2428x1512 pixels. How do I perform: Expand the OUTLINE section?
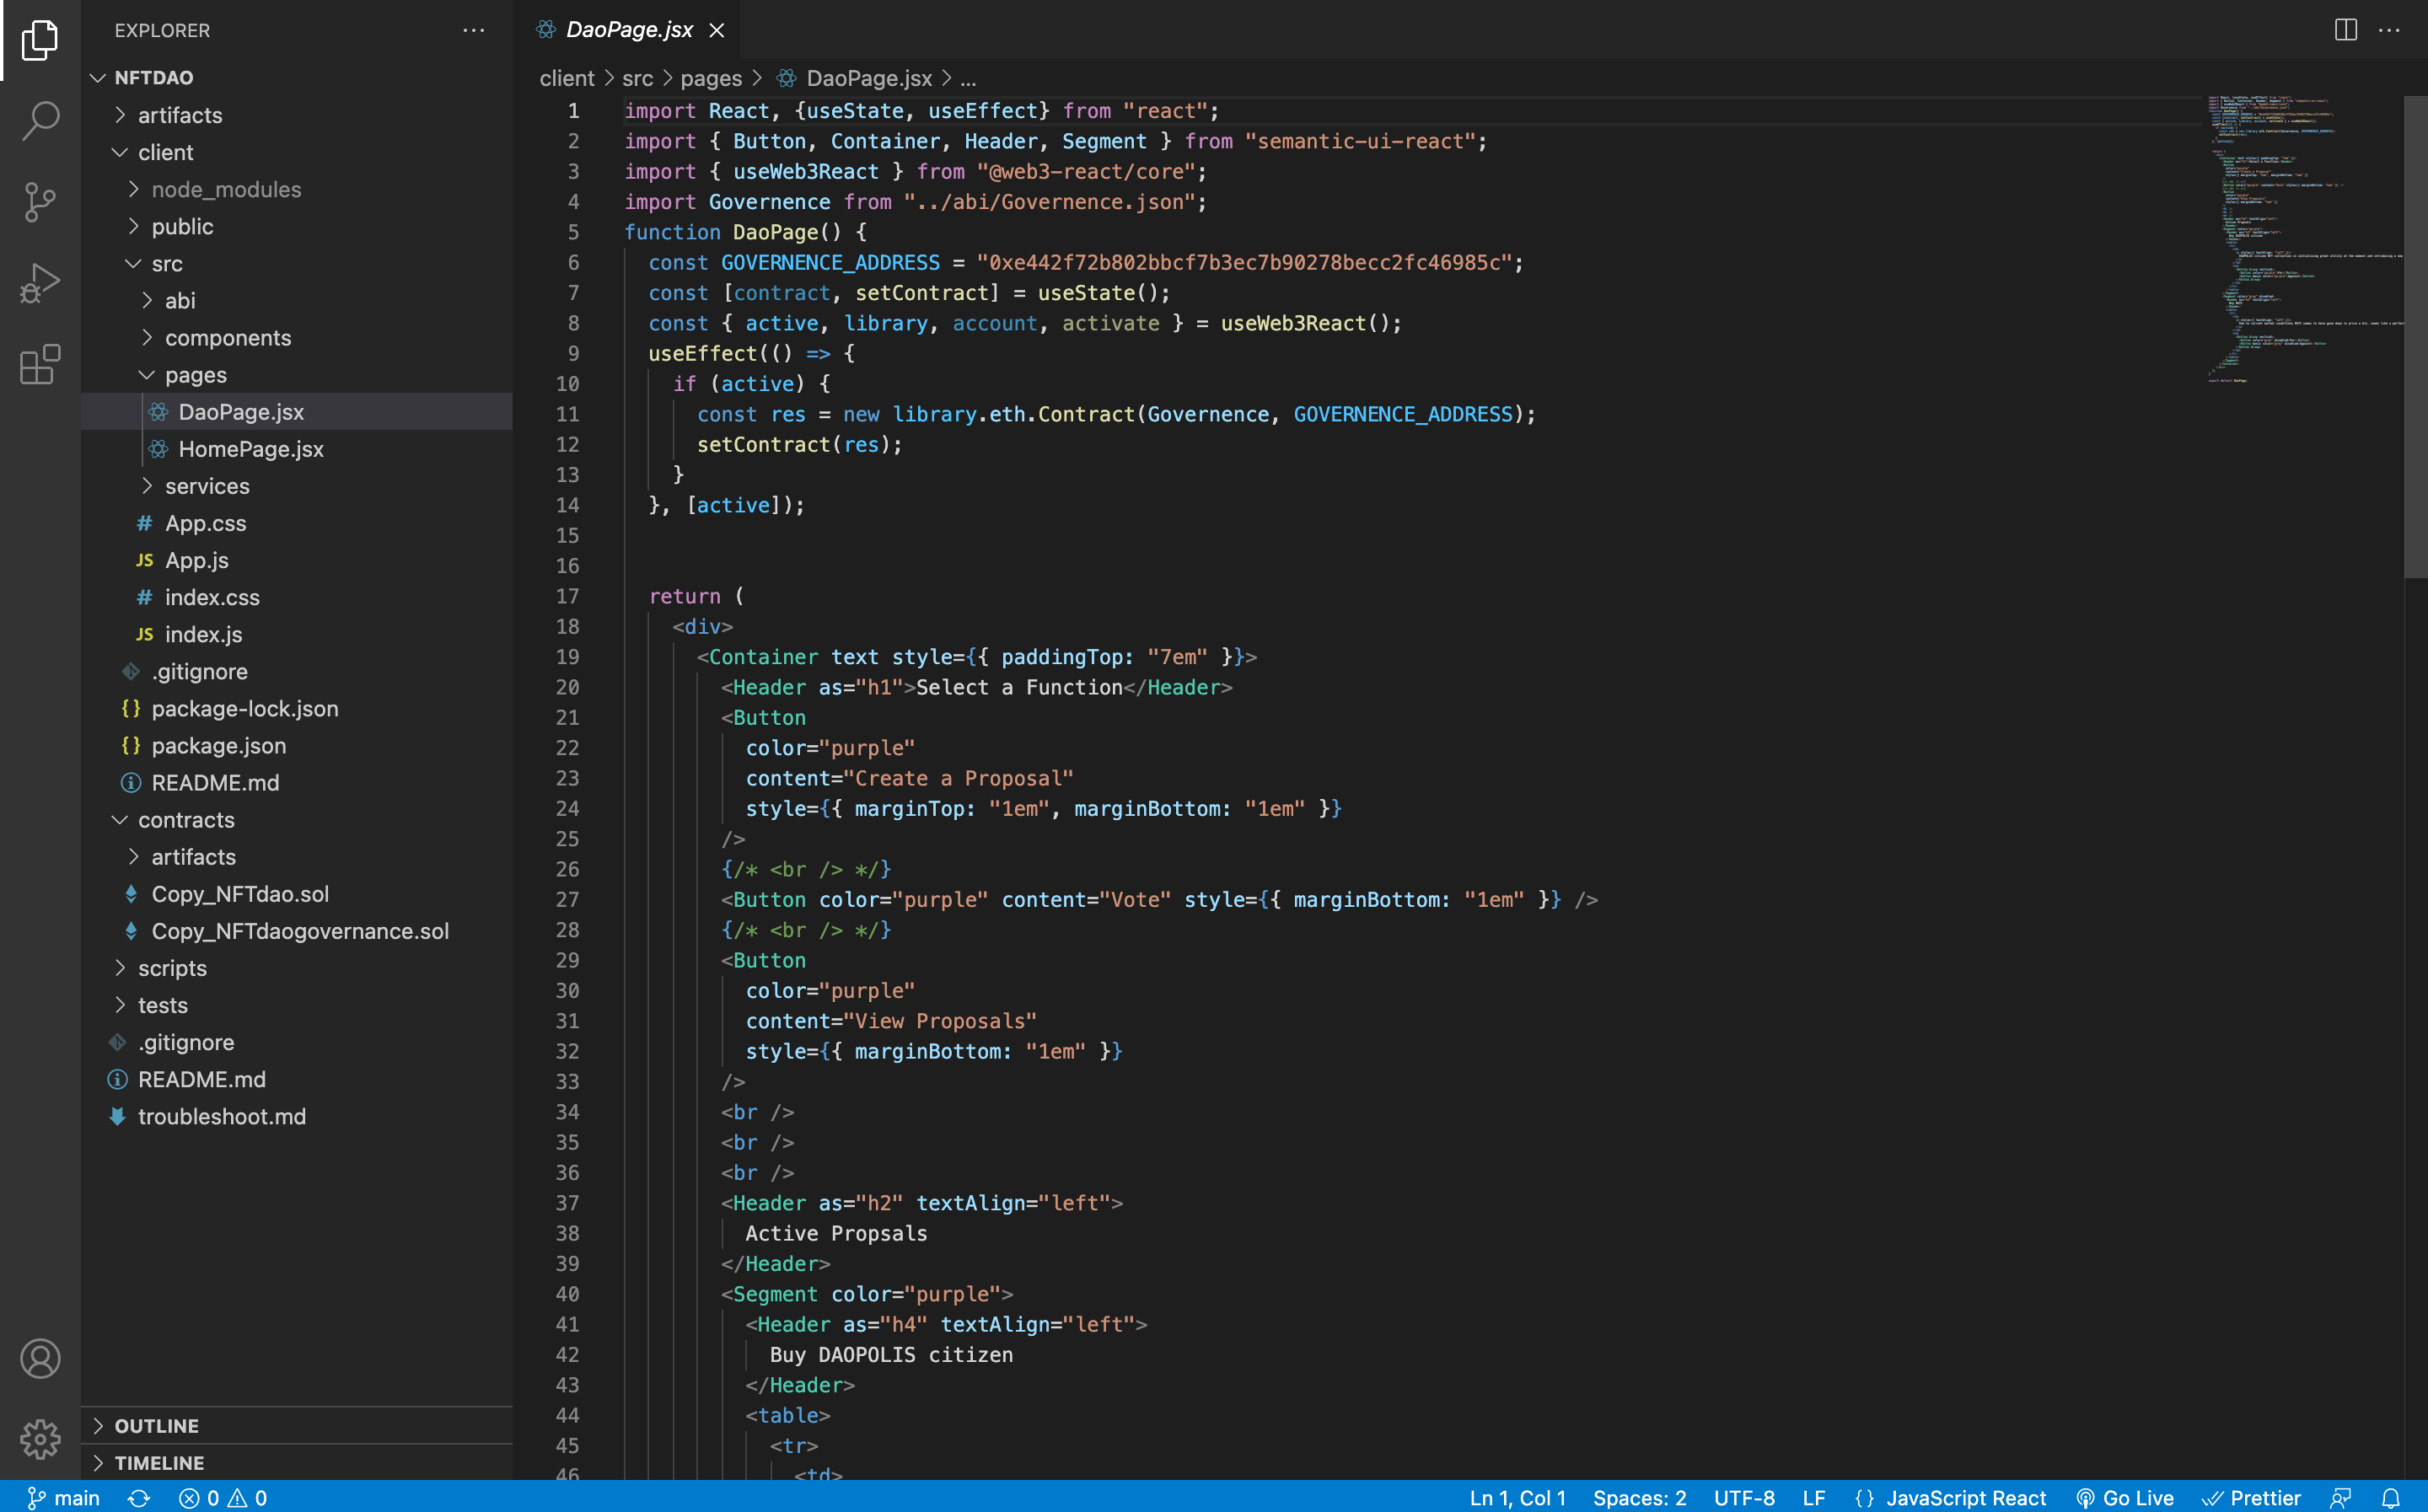[x=156, y=1425]
